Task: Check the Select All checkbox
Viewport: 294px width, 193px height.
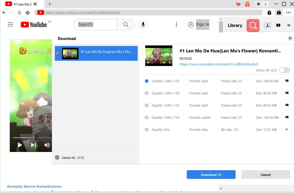Action: click(57, 158)
